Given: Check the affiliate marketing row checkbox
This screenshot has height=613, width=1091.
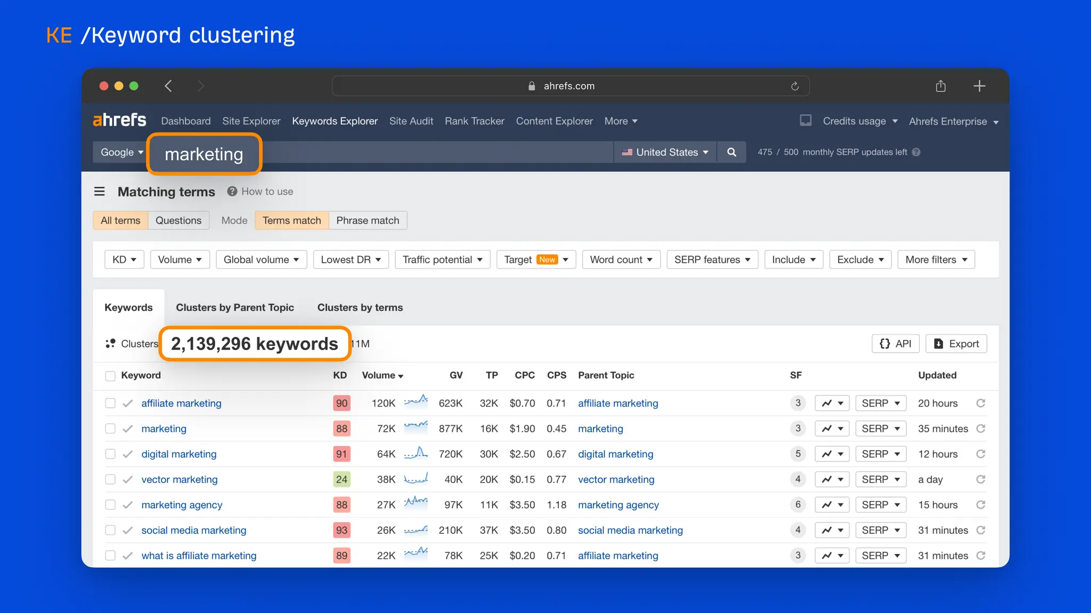Looking at the screenshot, I should click(110, 403).
